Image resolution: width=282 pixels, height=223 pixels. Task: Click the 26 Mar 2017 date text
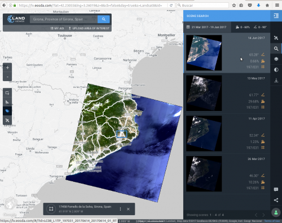click(256, 159)
